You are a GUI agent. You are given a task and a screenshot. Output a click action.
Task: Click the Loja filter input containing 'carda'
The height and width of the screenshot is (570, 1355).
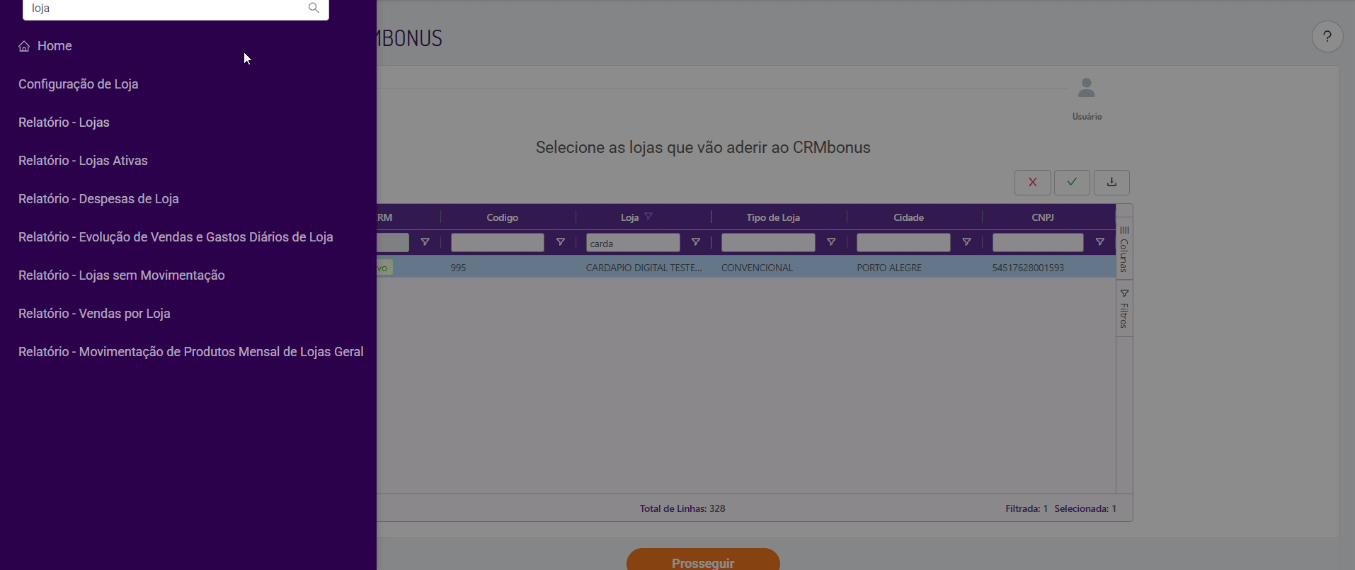[x=633, y=243]
